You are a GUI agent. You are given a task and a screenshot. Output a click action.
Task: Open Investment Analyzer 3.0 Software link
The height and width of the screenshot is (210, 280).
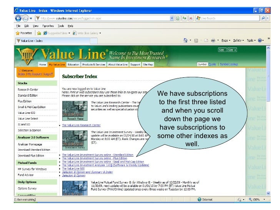[x=105, y=165]
